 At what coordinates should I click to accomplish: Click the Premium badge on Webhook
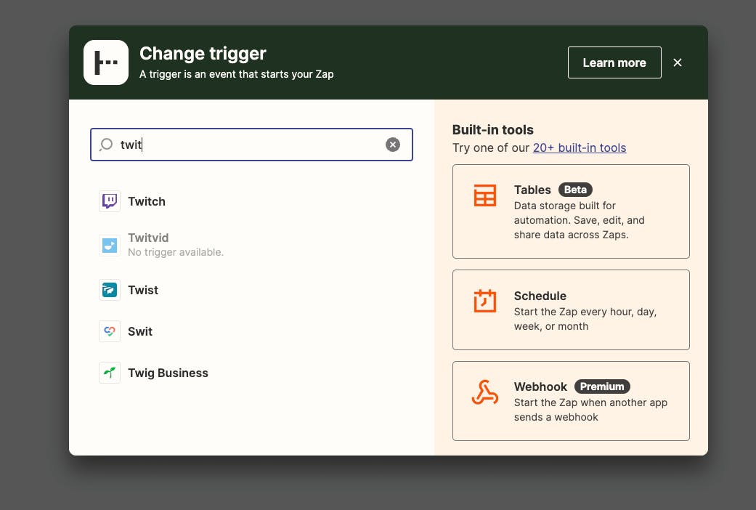(x=602, y=386)
